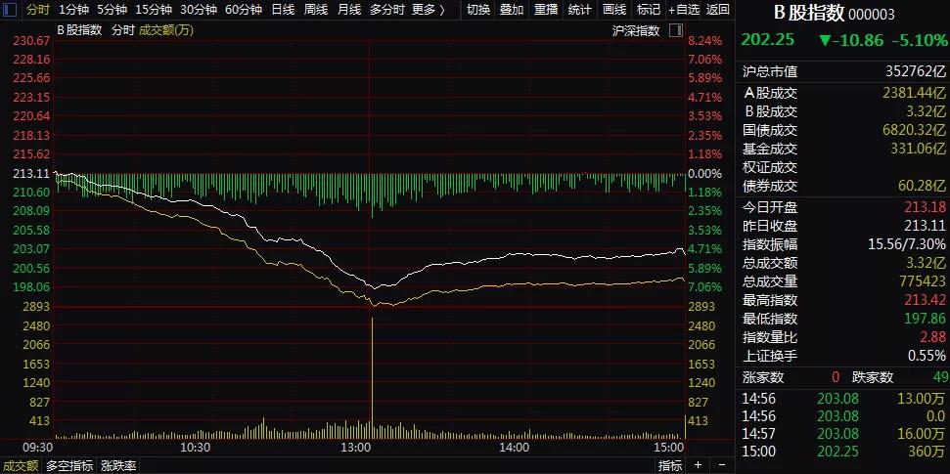Open the 画线 drawing tool
Image resolution: width=950 pixels, height=474 pixels.
[614, 10]
